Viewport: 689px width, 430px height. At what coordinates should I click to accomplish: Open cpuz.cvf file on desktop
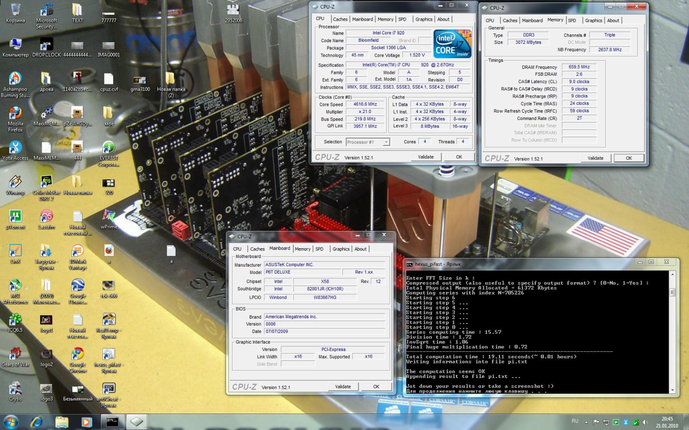point(109,82)
